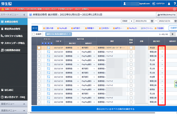The width and height of the screenshot is (177, 114).
Task: Follow the パスワード変更へ link
Action: (82, 9)
